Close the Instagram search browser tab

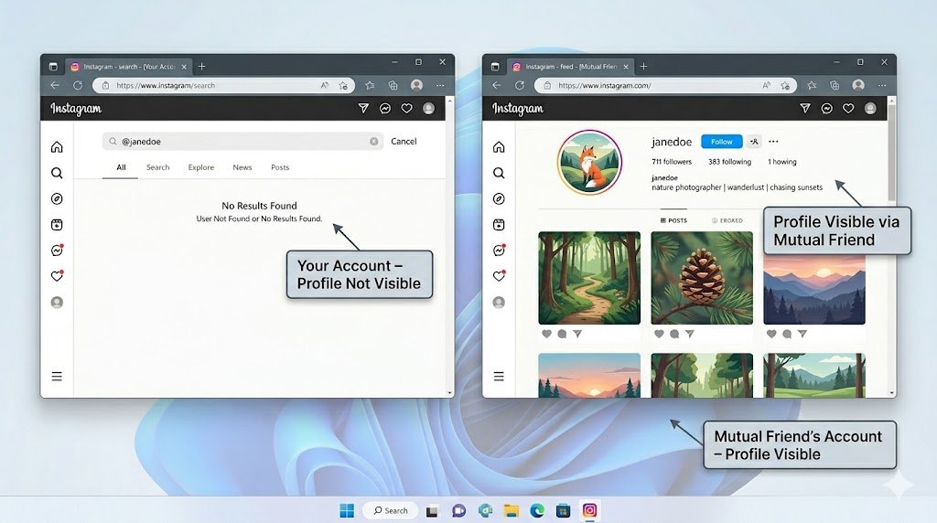[x=184, y=67]
